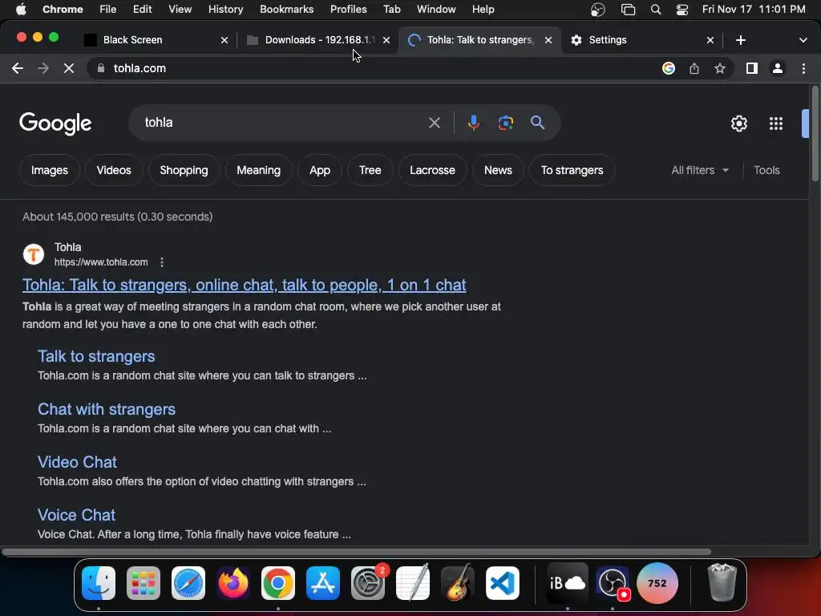Bookmark this page with the star icon

pos(720,68)
